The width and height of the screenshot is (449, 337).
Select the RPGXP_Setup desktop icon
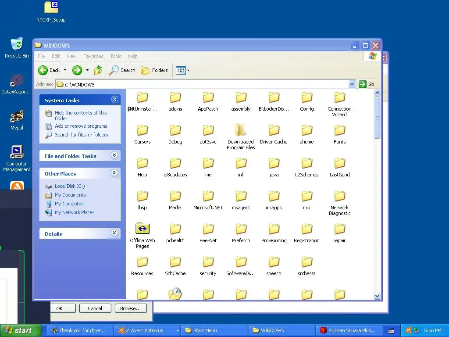(x=51, y=12)
